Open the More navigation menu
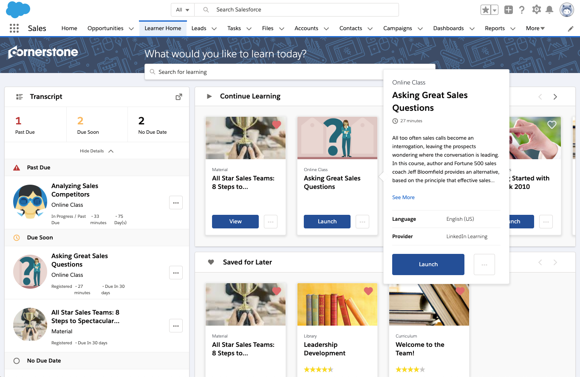The image size is (580, 377). (535, 28)
